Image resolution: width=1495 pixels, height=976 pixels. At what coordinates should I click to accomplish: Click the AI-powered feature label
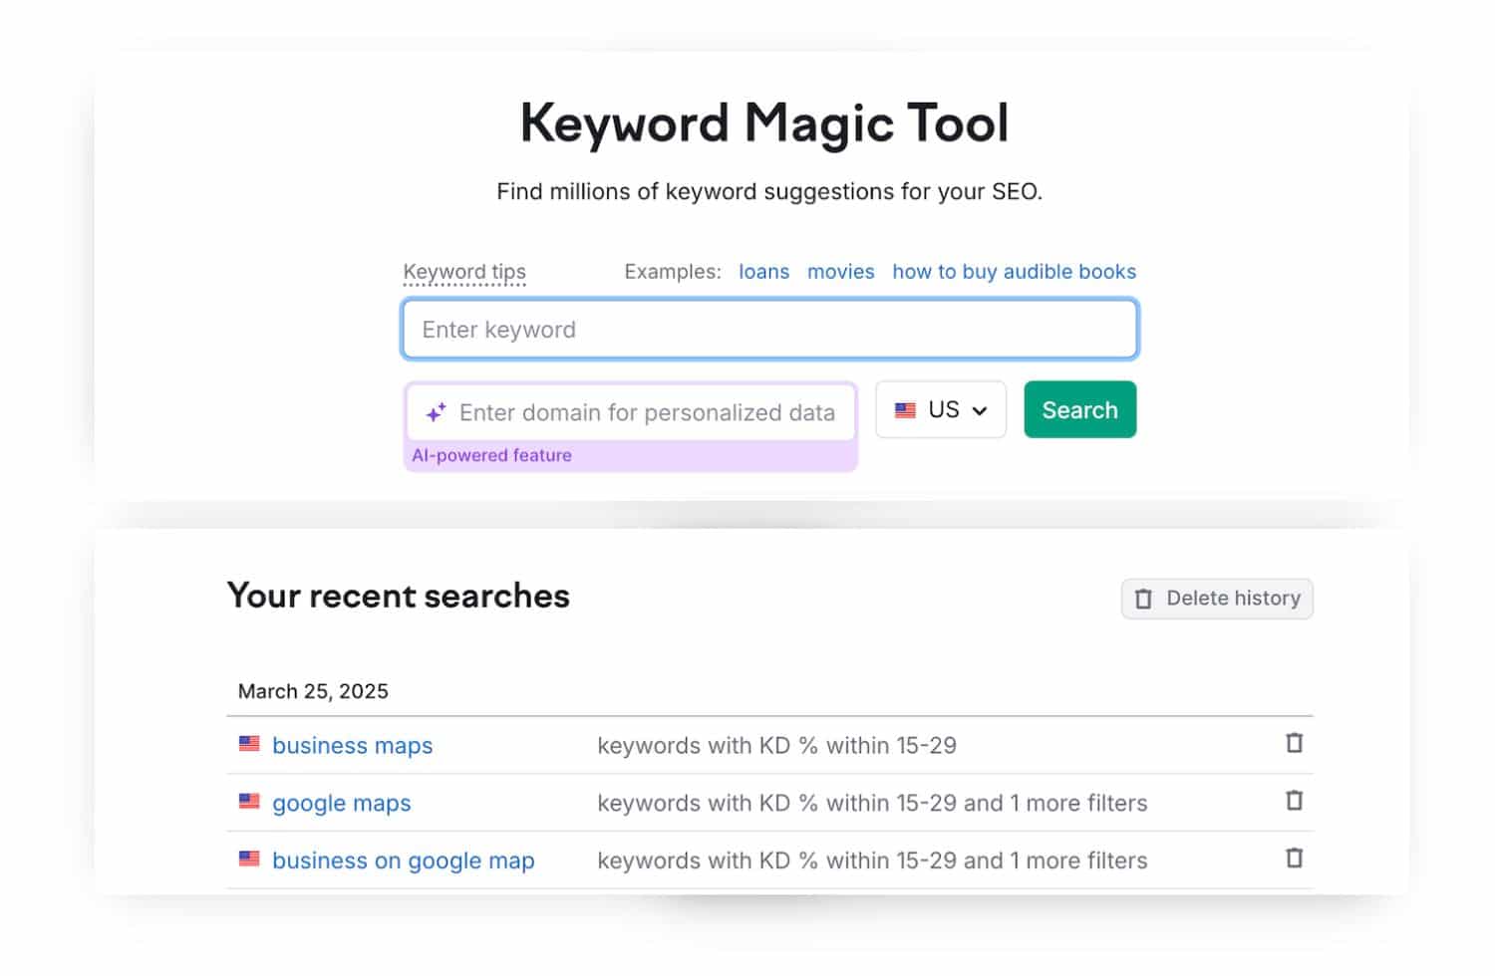click(x=491, y=455)
